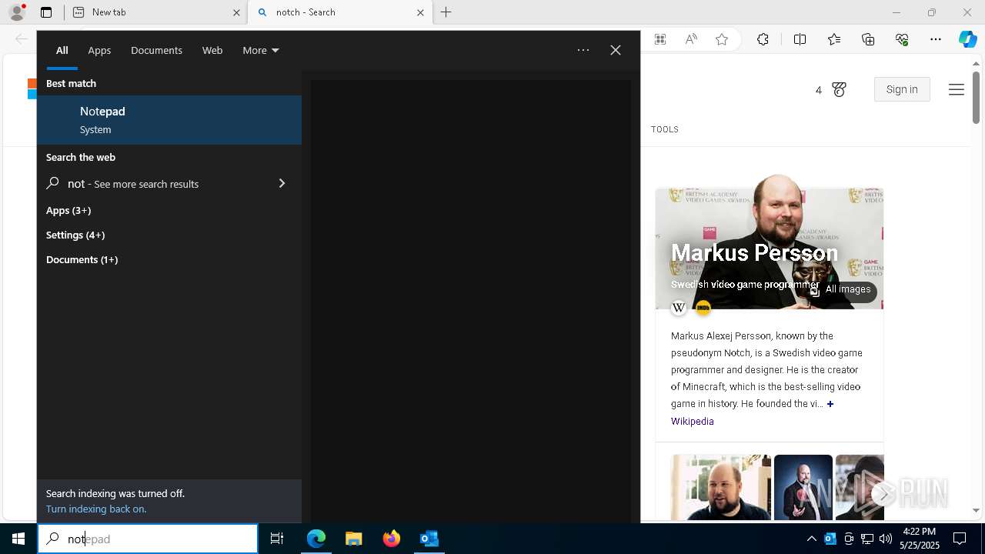Open search panel options ellipsis
Viewport: 985px width, 554px height.
pyautogui.click(x=583, y=50)
